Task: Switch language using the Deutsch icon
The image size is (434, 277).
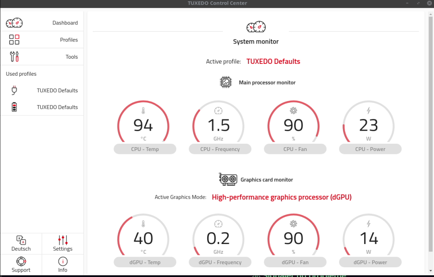Action: 21,240
